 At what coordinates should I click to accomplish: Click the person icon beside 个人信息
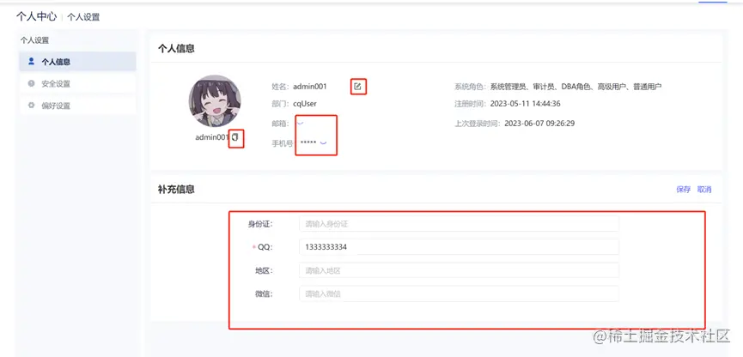tap(31, 61)
